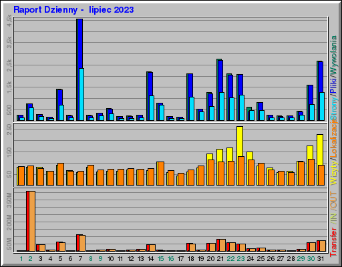Click the '50M' y-axis value

pos(9,244)
